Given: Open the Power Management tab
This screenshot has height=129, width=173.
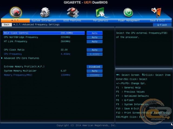Looking at the screenshot, I should pos(129,20).
